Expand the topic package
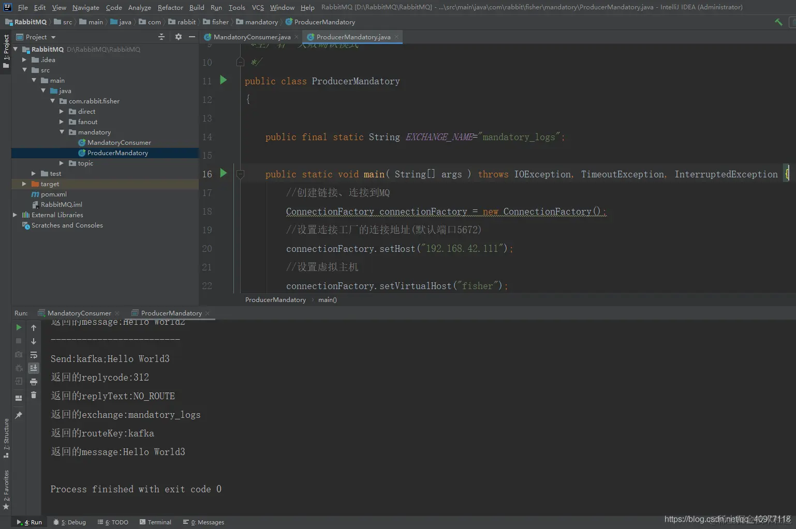796x529 pixels. [62, 163]
